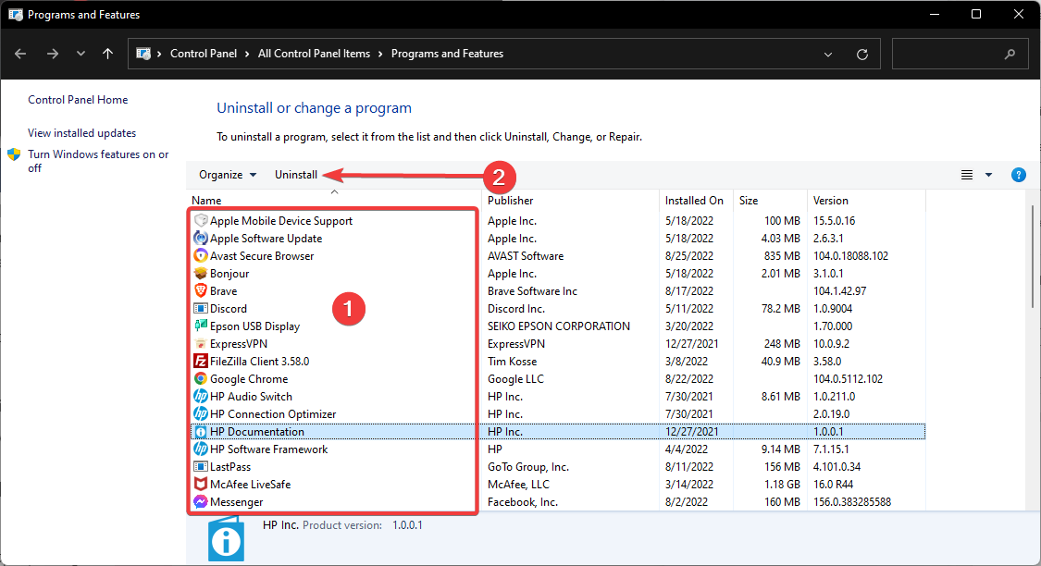Click the Bonjour program icon
Screen dimensions: 1041x566
(201, 274)
